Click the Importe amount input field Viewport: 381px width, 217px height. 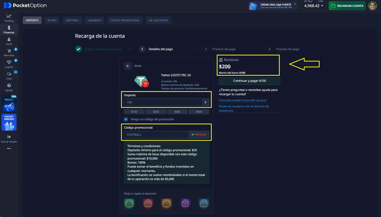click(163, 102)
